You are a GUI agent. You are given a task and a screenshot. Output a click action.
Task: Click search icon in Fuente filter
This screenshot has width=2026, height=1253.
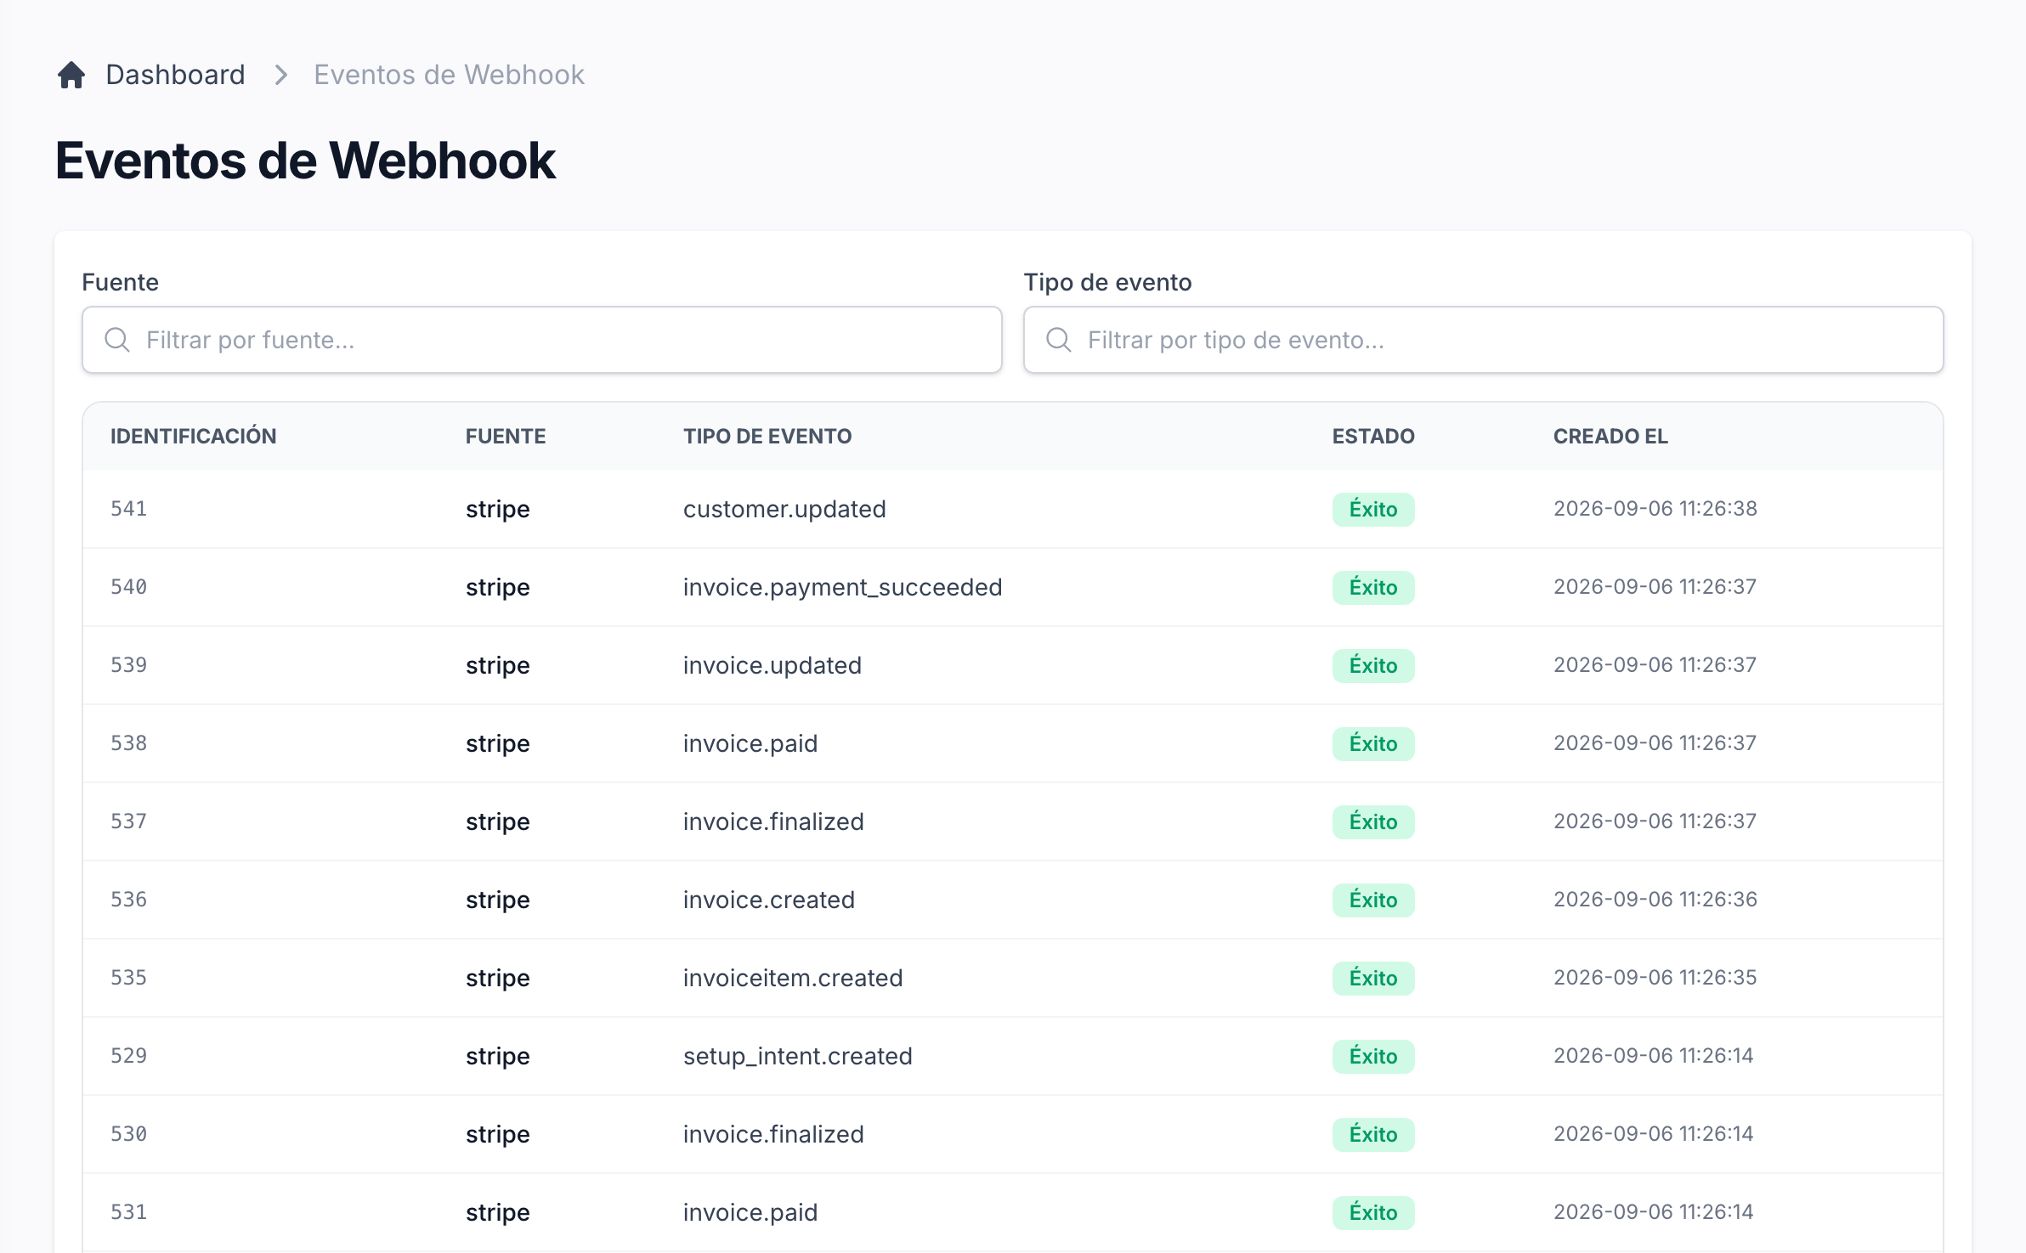[117, 340]
